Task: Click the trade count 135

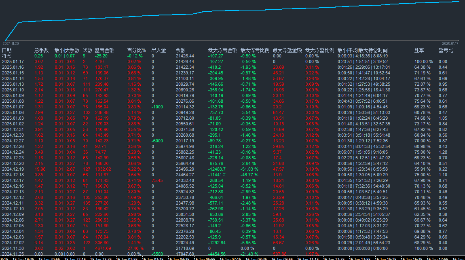Action: [x=87, y=203]
